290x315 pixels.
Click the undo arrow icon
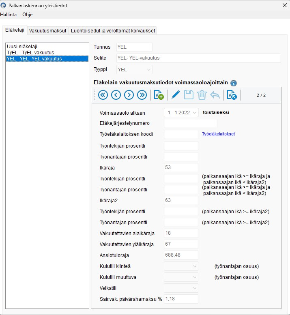[215, 95]
